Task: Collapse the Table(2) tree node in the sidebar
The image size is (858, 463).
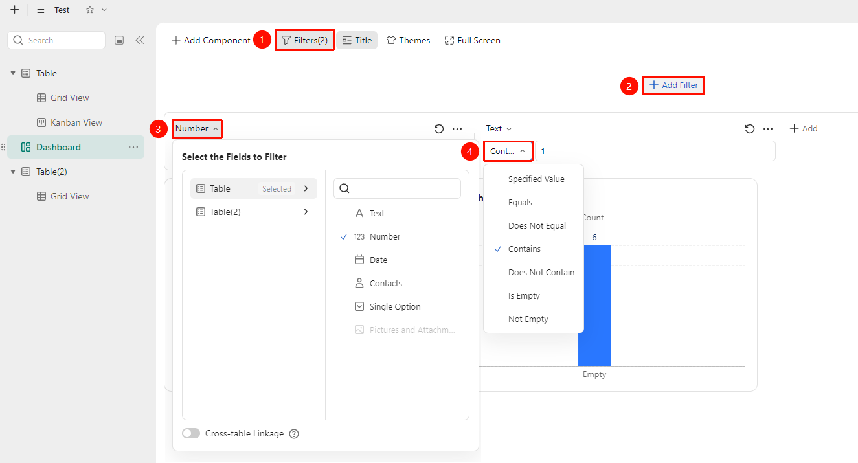Action: (13, 172)
